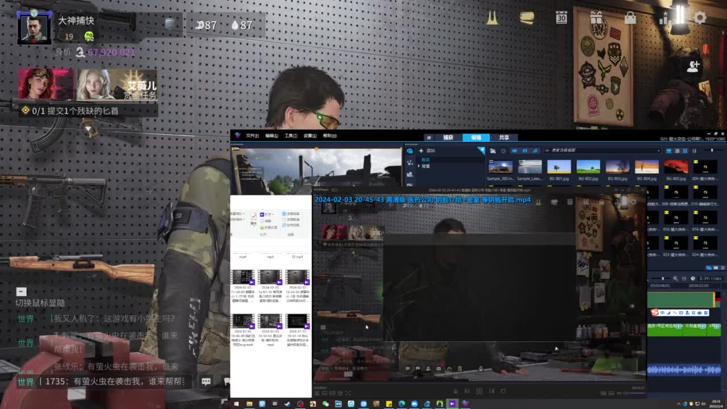
Task: Open the player avatar profile in game
Action: click(34, 27)
